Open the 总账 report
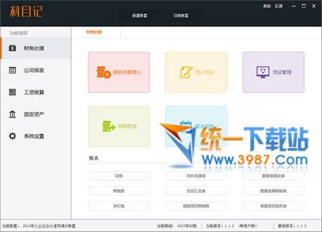Image resolution: width=322 pixels, height=232 pixels. coord(118,176)
